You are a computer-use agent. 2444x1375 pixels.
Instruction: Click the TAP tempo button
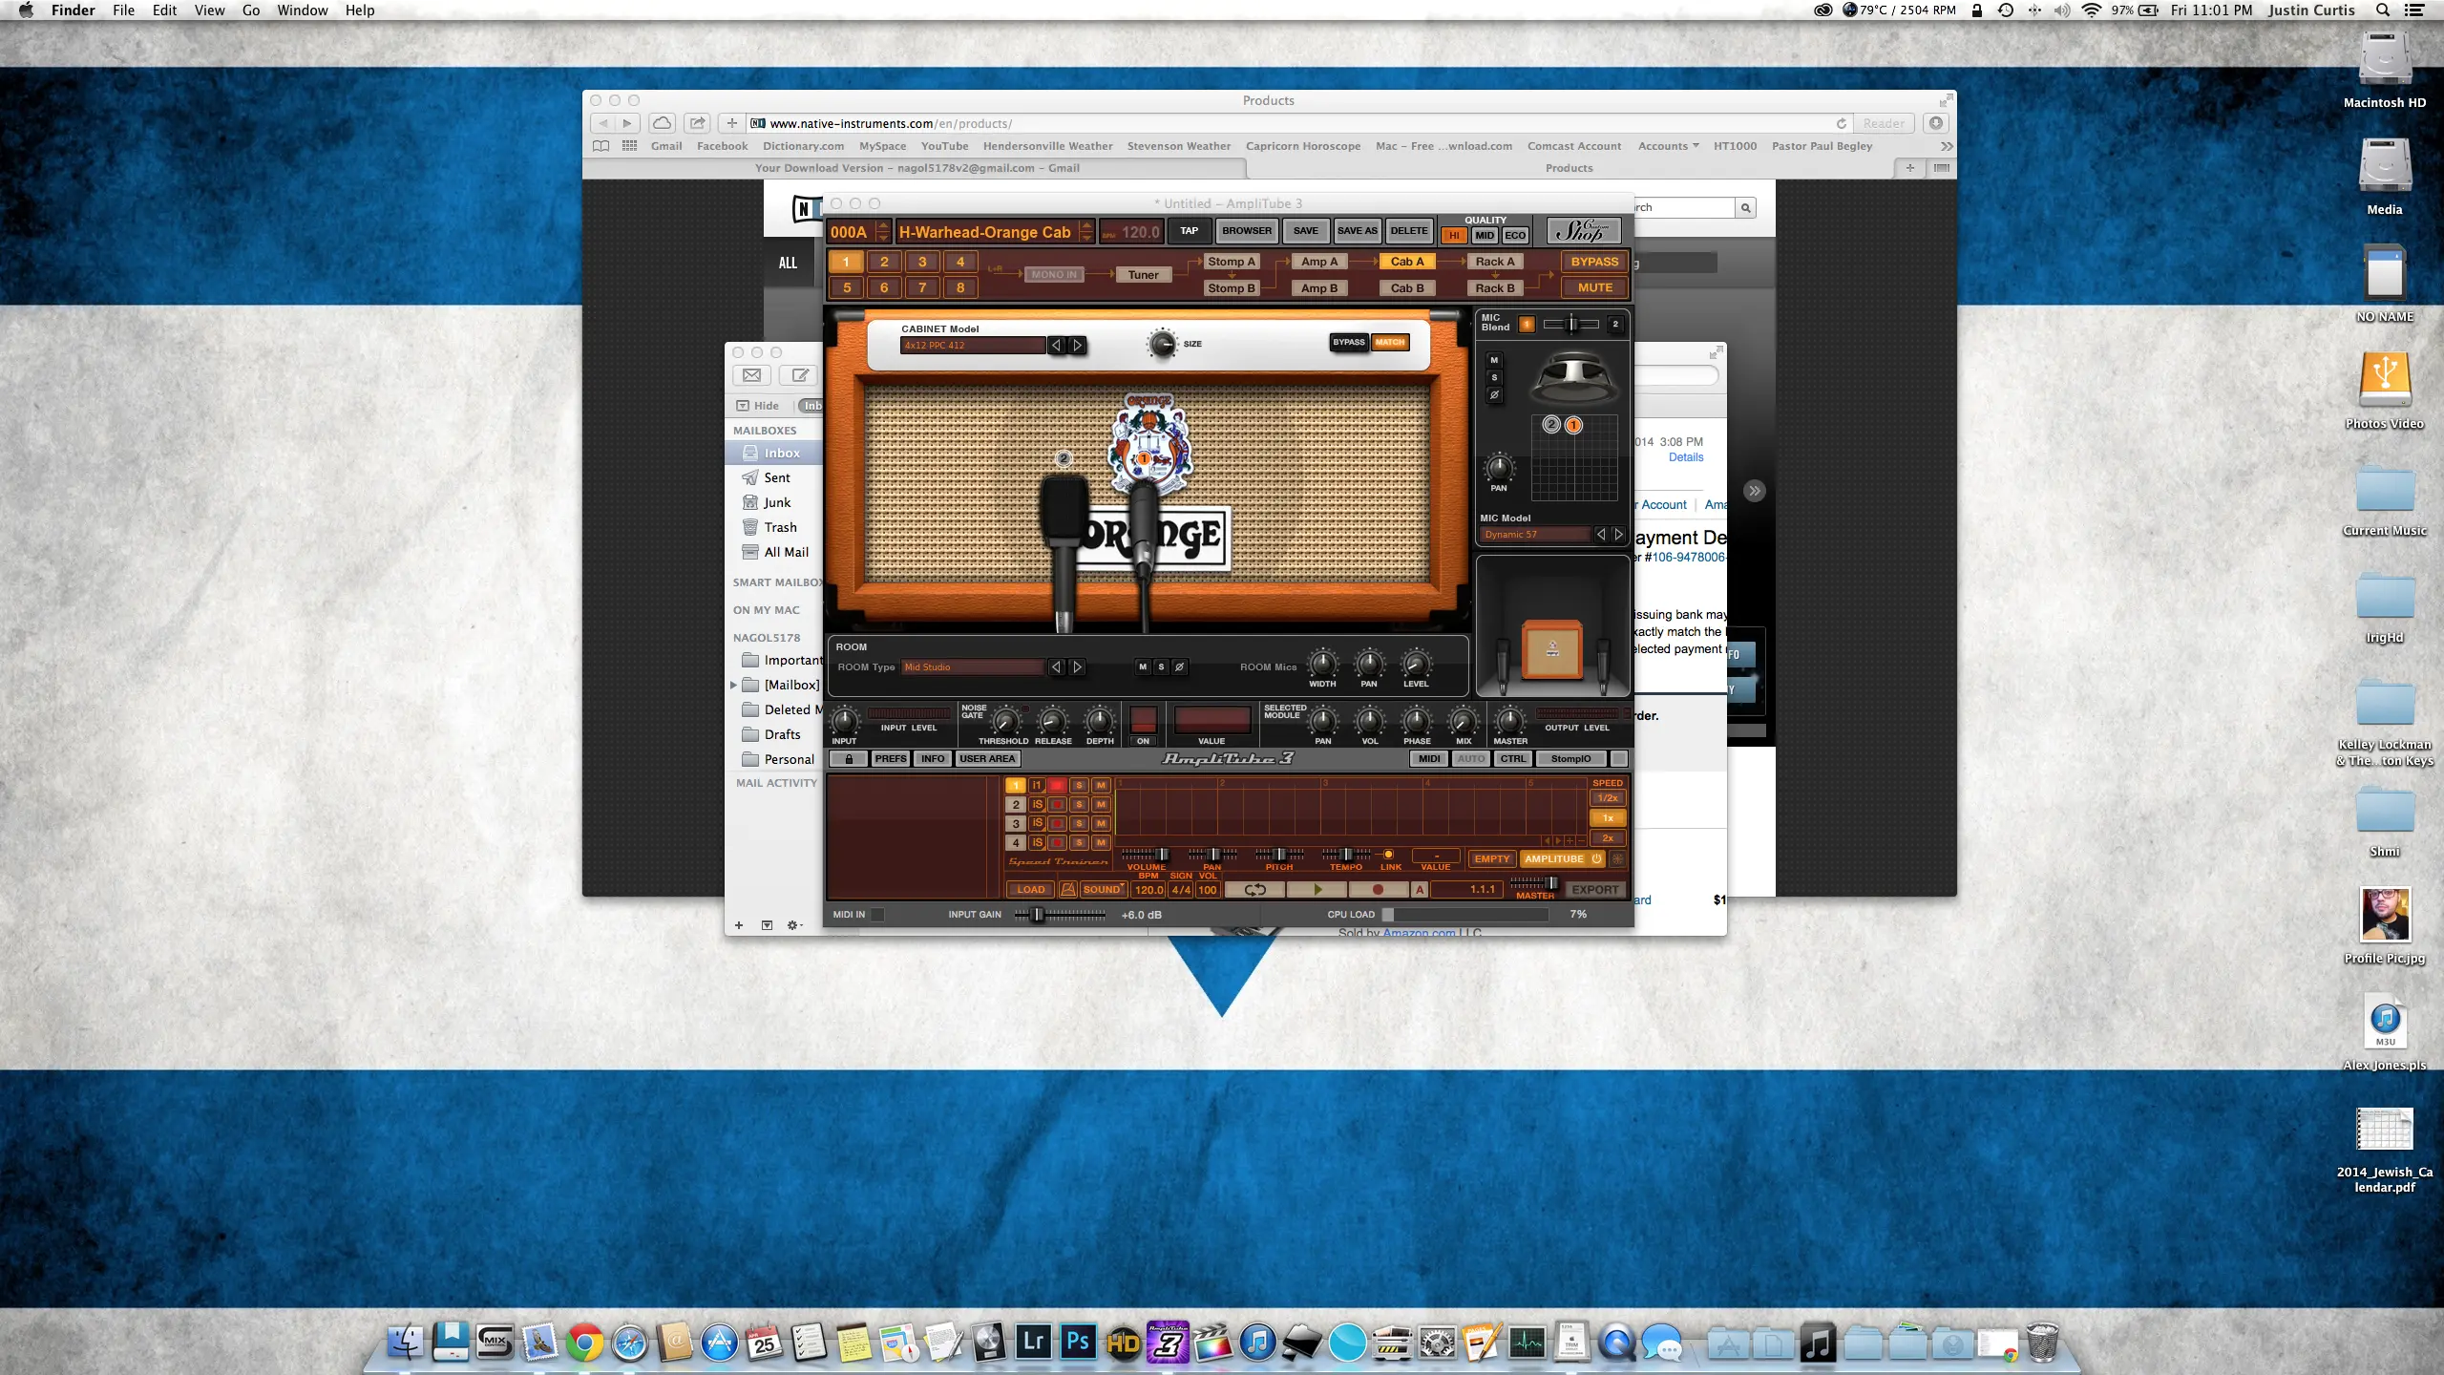[x=1189, y=230]
